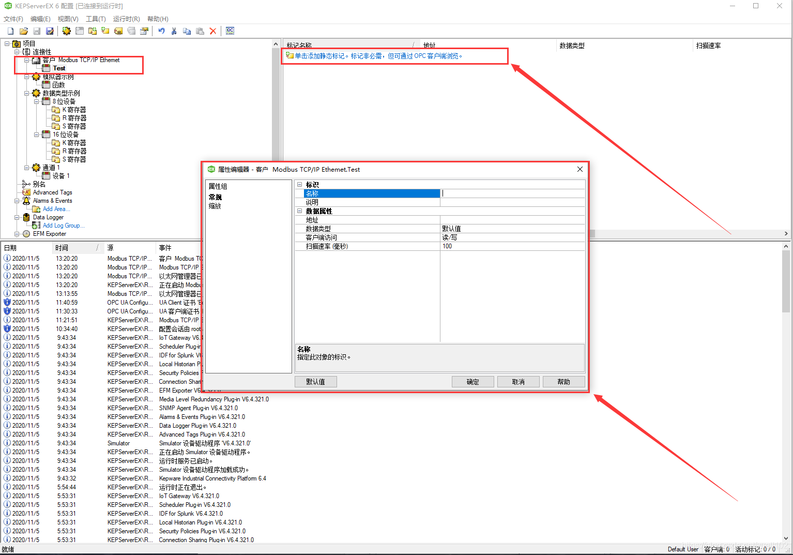
Task: Open the 运行时(R) menu
Action: (127, 19)
